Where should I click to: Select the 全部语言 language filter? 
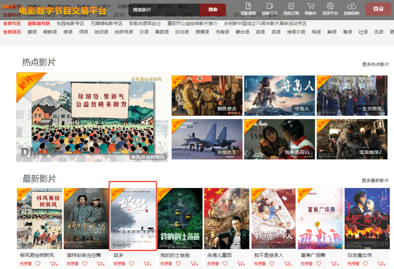pos(12,32)
